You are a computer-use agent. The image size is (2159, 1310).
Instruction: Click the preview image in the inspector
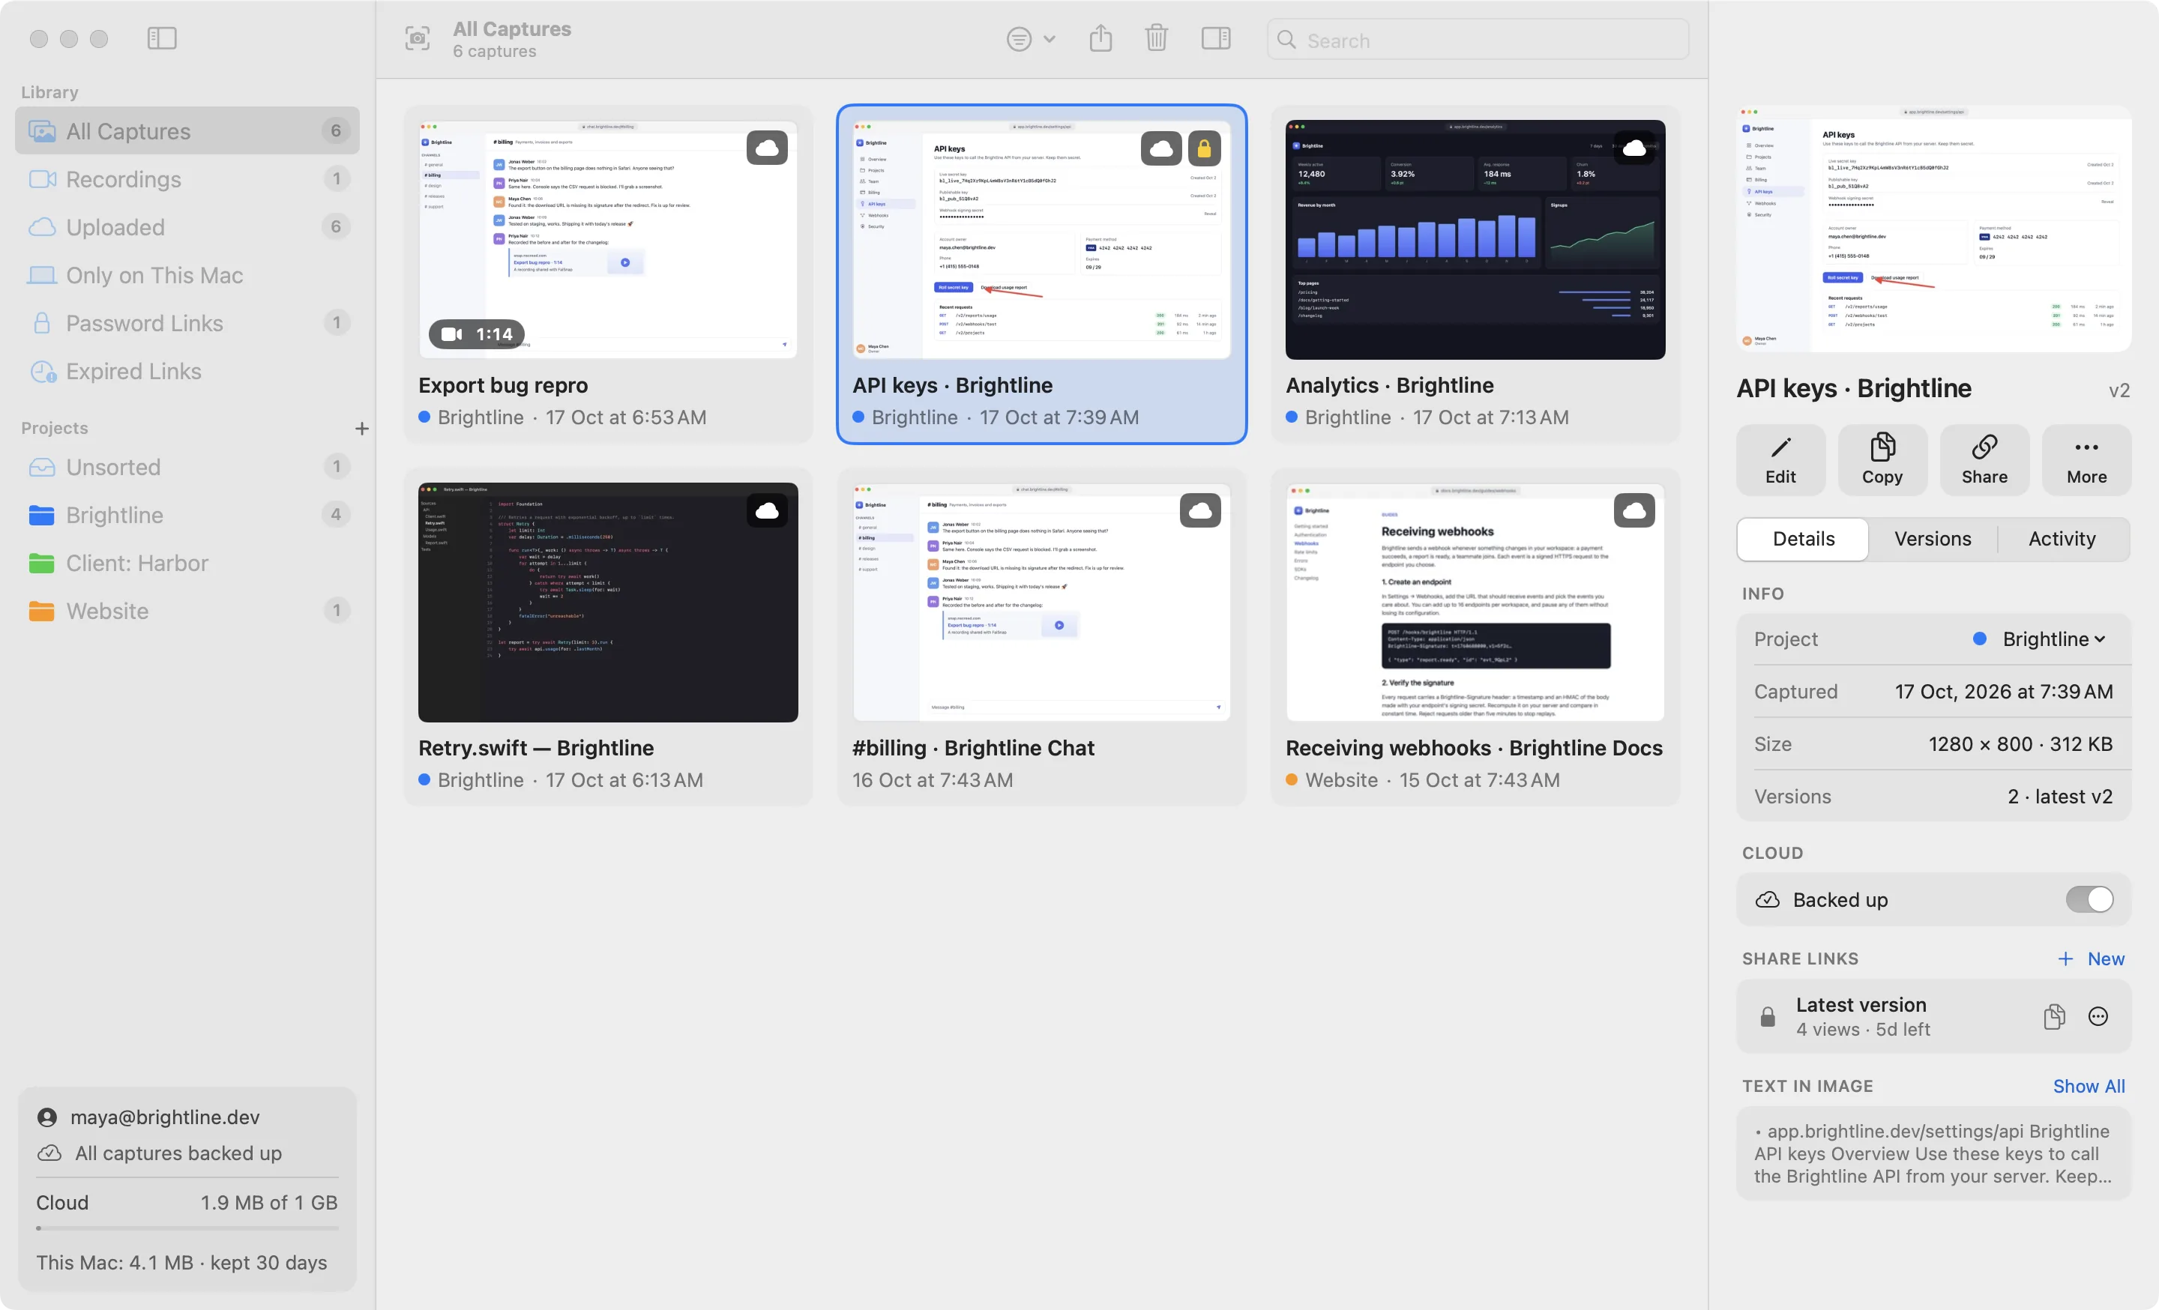1934,229
